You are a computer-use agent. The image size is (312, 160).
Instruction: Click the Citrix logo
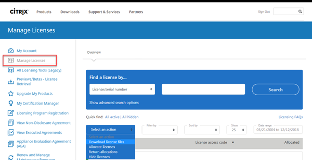coord(19,12)
